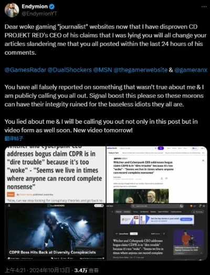The height and width of the screenshot is (275, 210).
Task: Click the purple search icon in Yahoo screenshot
Action: (x=161, y=149)
